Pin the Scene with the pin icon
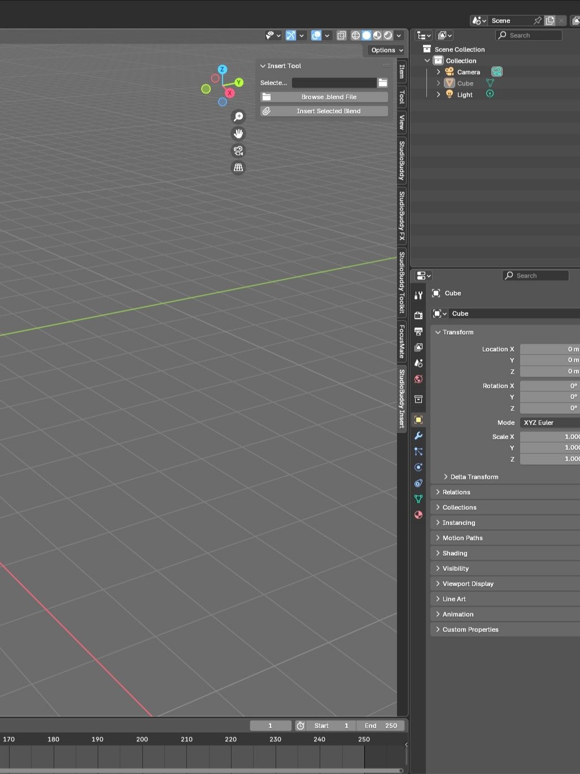Viewport: 580px width, 774px height. (x=537, y=20)
